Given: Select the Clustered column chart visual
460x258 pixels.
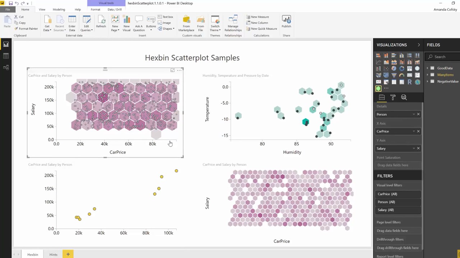Looking at the screenshot, I should (401, 56).
